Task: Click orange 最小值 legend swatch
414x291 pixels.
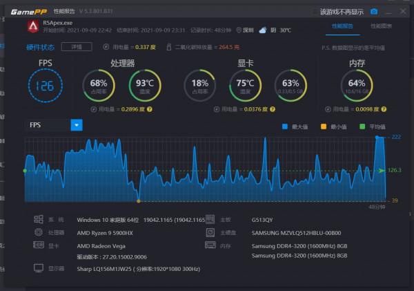Action: [x=324, y=126]
